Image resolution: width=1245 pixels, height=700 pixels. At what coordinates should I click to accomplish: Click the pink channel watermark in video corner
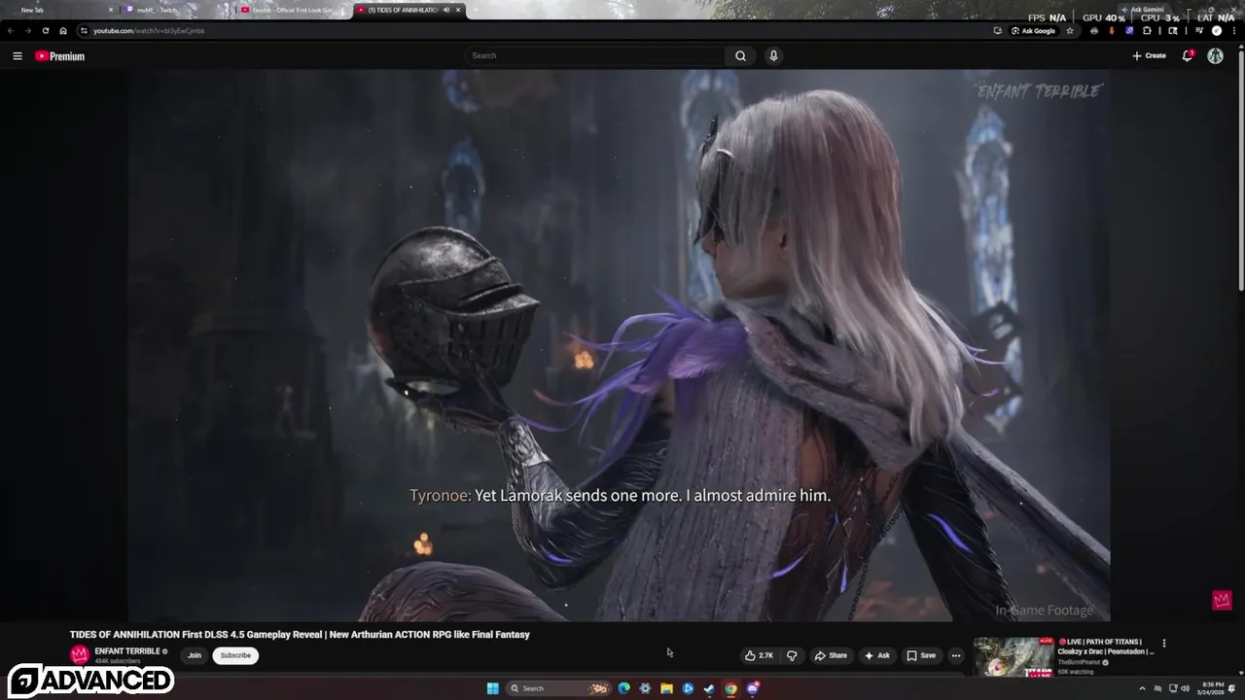1222,600
